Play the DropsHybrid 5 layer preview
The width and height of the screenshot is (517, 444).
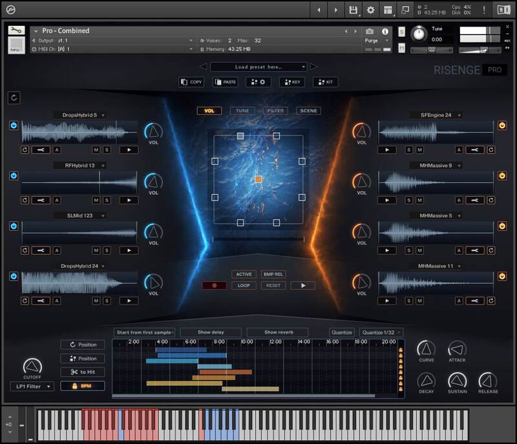[x=129, y=149]
